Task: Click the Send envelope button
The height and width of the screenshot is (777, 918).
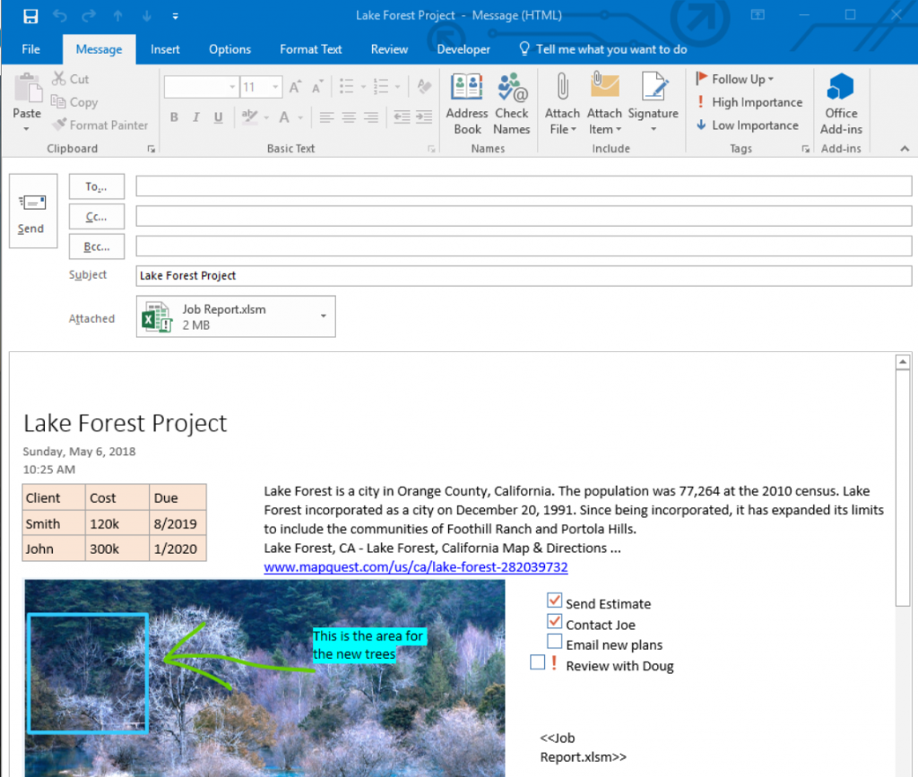Action: [x=31, y=212]
